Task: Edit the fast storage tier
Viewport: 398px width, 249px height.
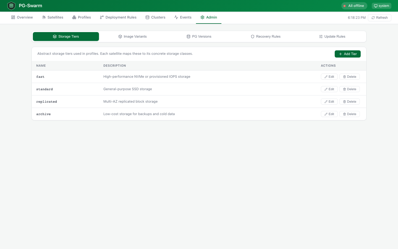Action: click(329, 77)
